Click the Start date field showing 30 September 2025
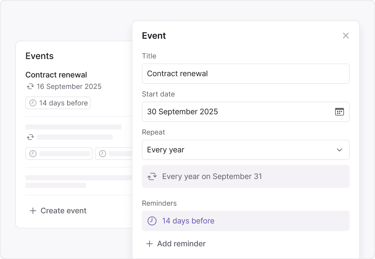 [x=238, y=112]
